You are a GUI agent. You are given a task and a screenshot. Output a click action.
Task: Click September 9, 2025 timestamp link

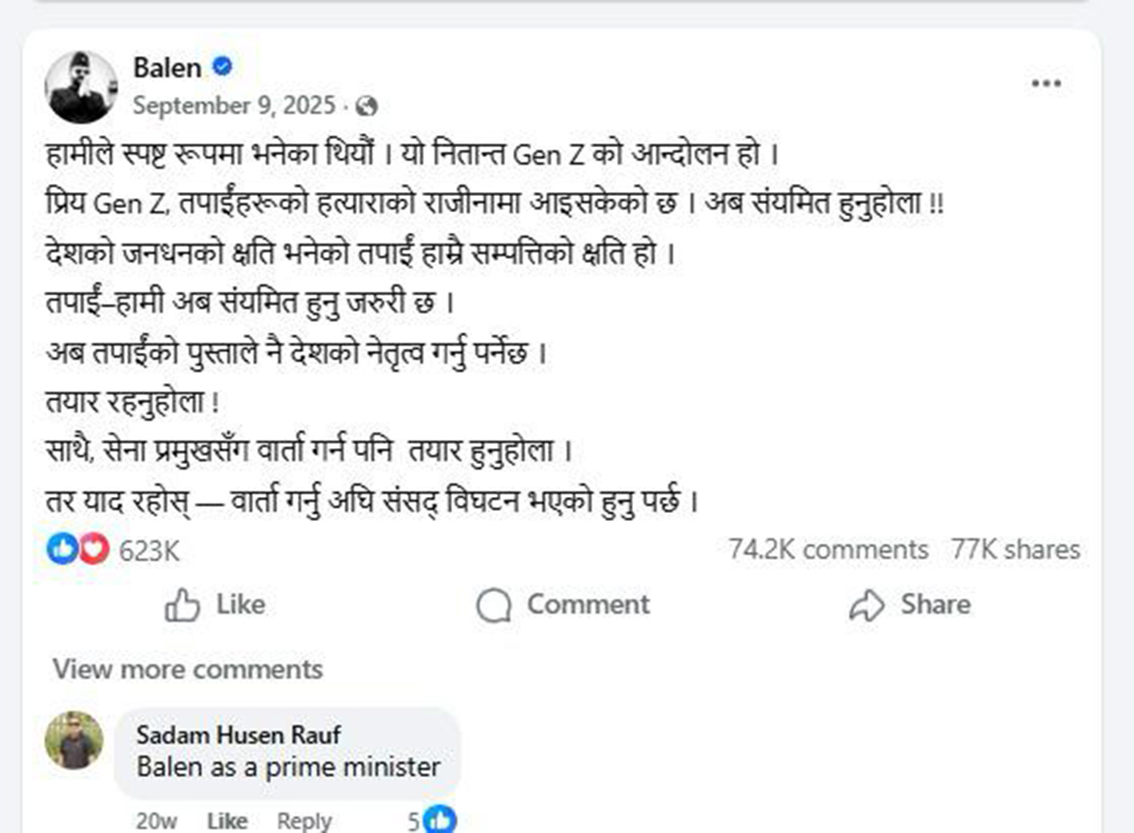pos(236,105)
